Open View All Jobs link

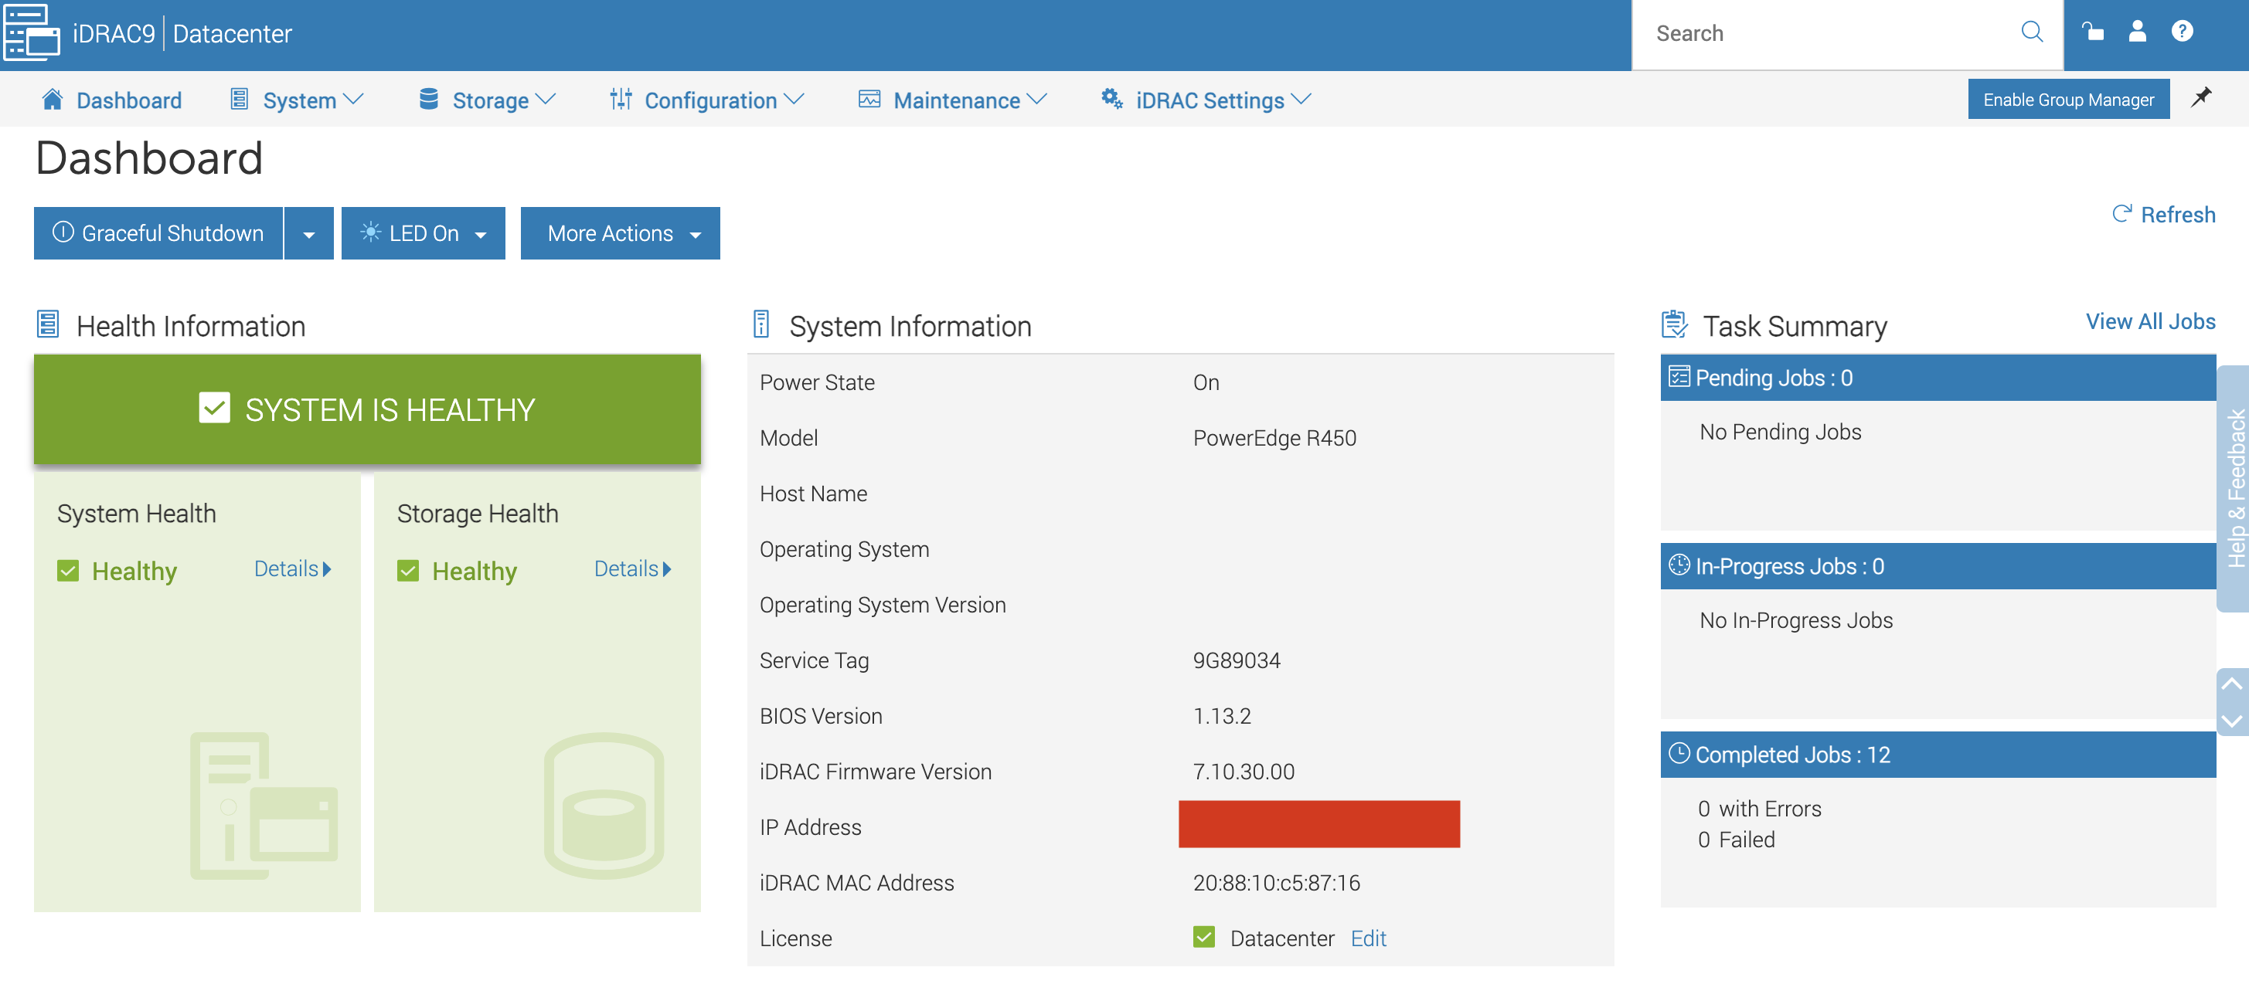click(2150, 321)
